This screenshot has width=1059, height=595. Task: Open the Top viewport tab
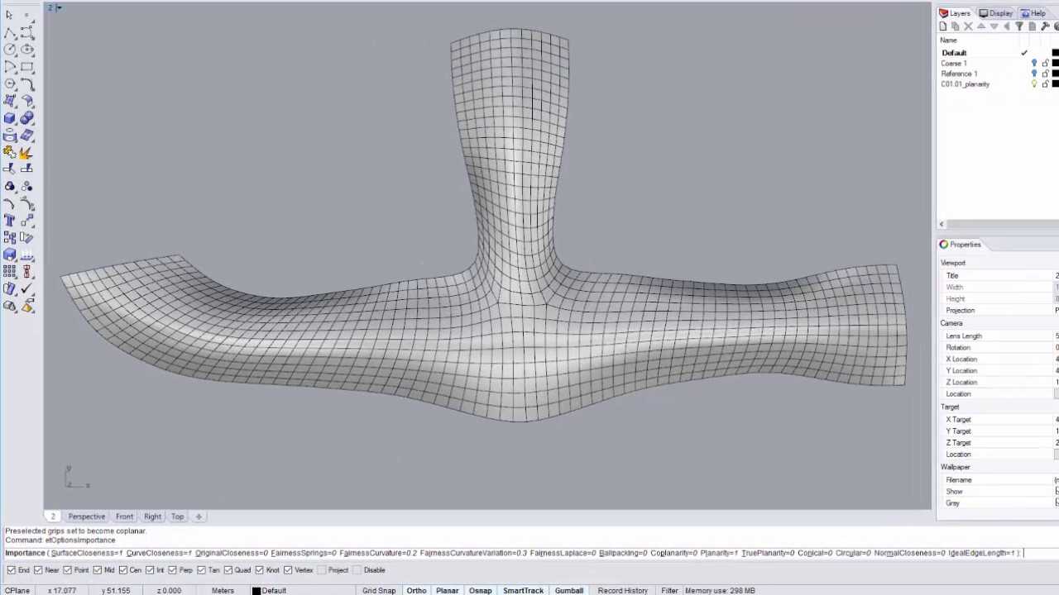click(177, 516)
